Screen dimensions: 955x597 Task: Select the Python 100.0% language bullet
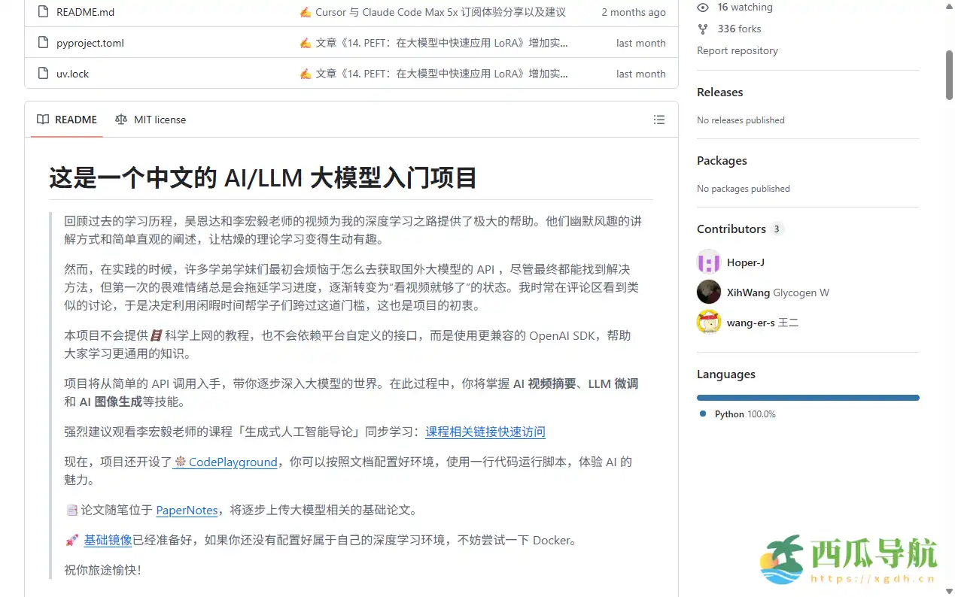coord(704,413)
